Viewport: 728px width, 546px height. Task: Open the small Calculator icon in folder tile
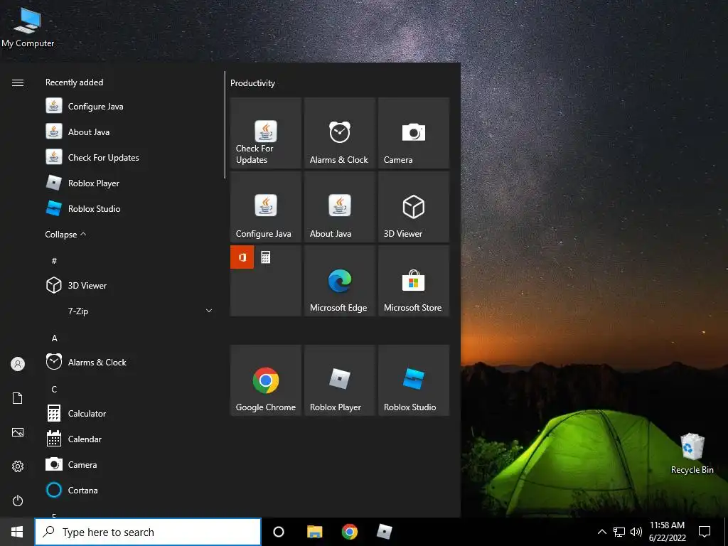tap(266, 257)
